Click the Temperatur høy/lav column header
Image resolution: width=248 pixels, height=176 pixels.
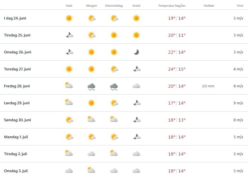(x=171, y=6)
